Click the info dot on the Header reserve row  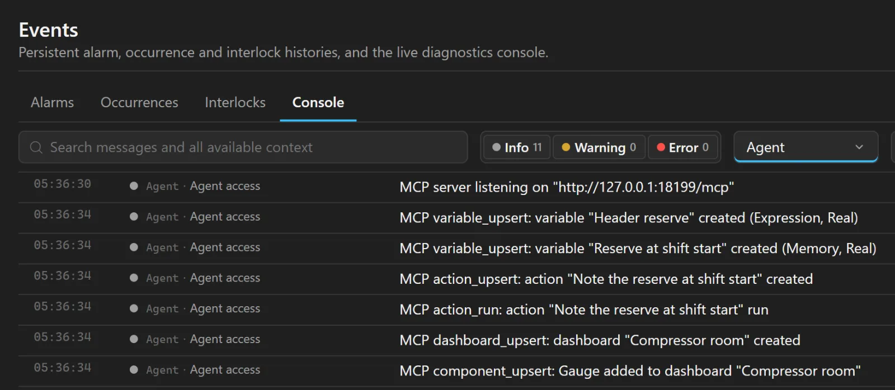(134, 217)
